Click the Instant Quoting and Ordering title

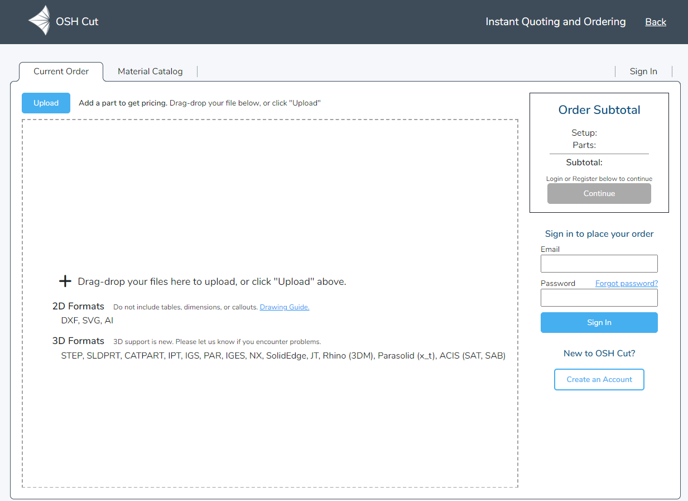coord(555,22)
